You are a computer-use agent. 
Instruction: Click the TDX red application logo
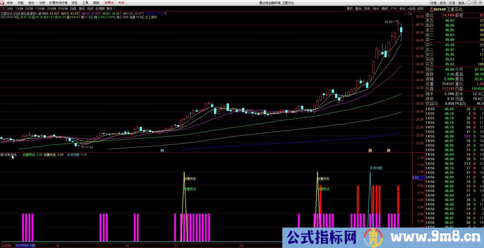2,3
